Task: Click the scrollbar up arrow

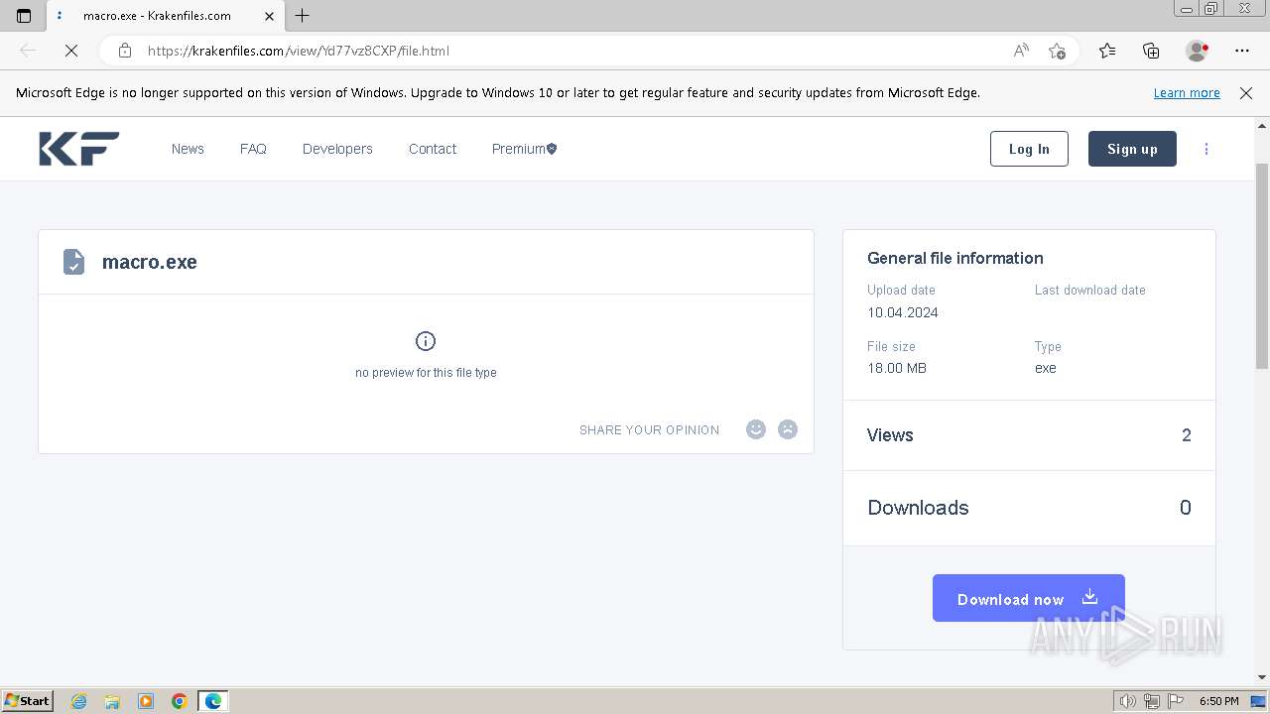Action: pos(1262,126)
